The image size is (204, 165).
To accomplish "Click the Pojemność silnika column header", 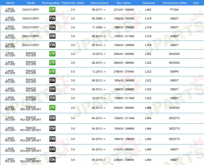I will click(73, 3).
